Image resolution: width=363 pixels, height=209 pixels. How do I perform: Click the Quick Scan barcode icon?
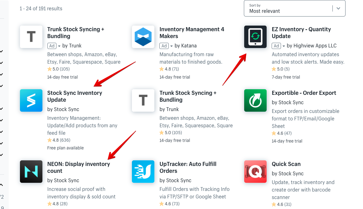point(255,172)
